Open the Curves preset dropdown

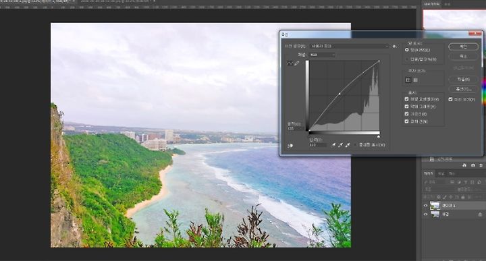[x=349, y=46]
